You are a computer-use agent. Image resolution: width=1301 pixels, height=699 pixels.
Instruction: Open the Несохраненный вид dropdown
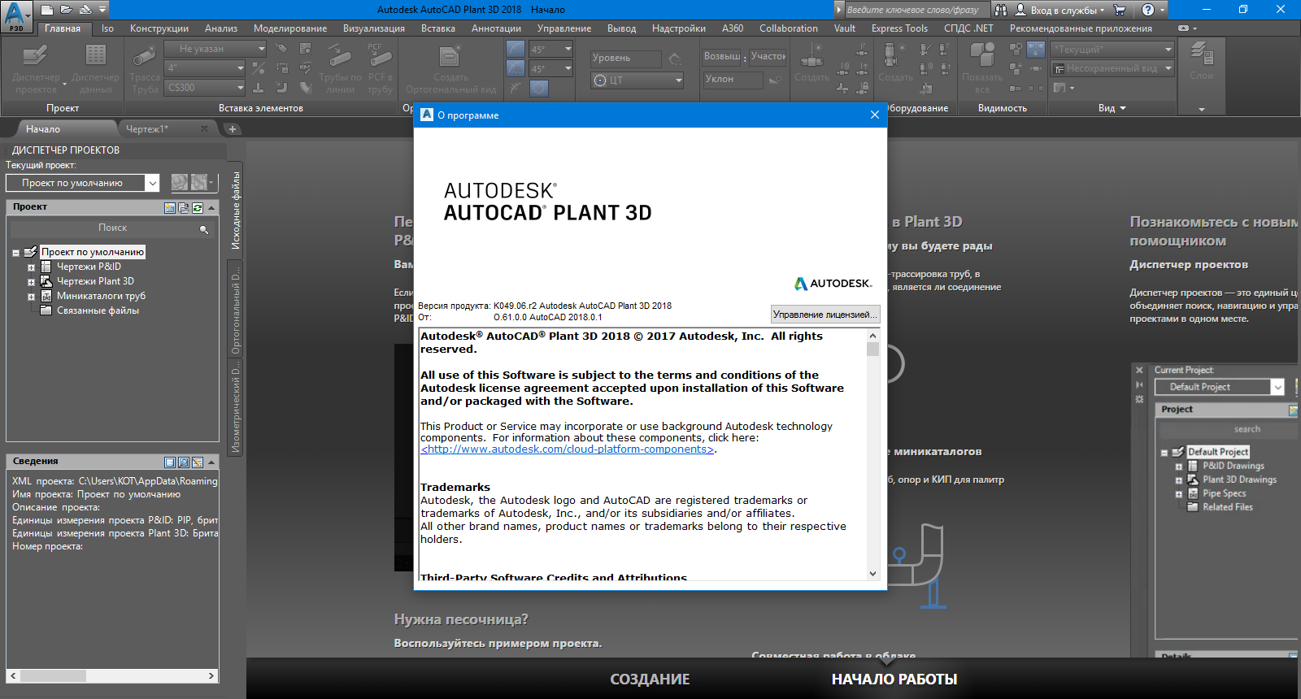1112,68
